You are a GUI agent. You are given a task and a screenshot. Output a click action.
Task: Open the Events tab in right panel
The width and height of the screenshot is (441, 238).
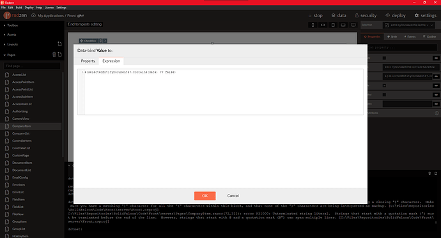tap(410, 37)
